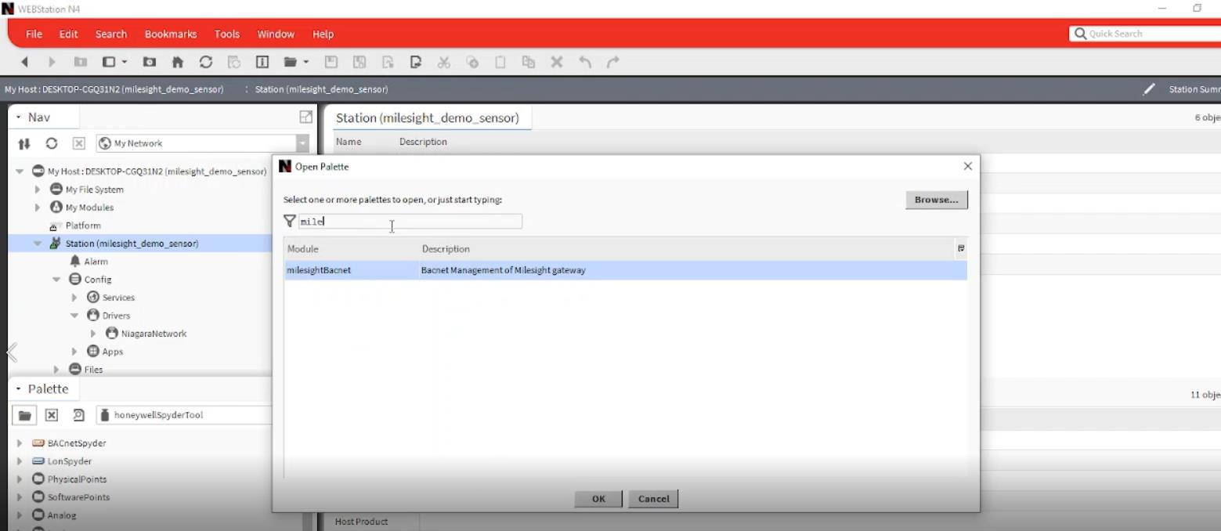Viewport: 1221px width, 531px height.
Task: Refresh the view using the toolbar Refresh icon
Action: pos(206,62)
